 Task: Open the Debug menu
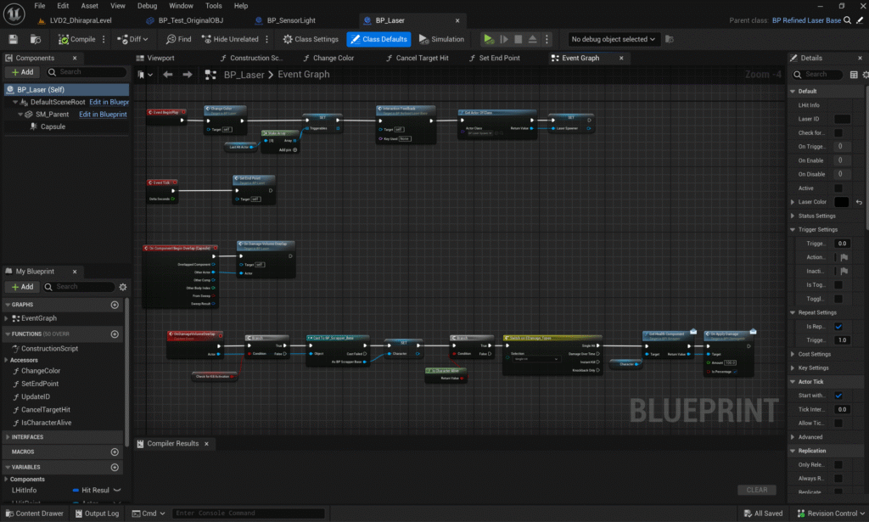(x=147, y=6)
